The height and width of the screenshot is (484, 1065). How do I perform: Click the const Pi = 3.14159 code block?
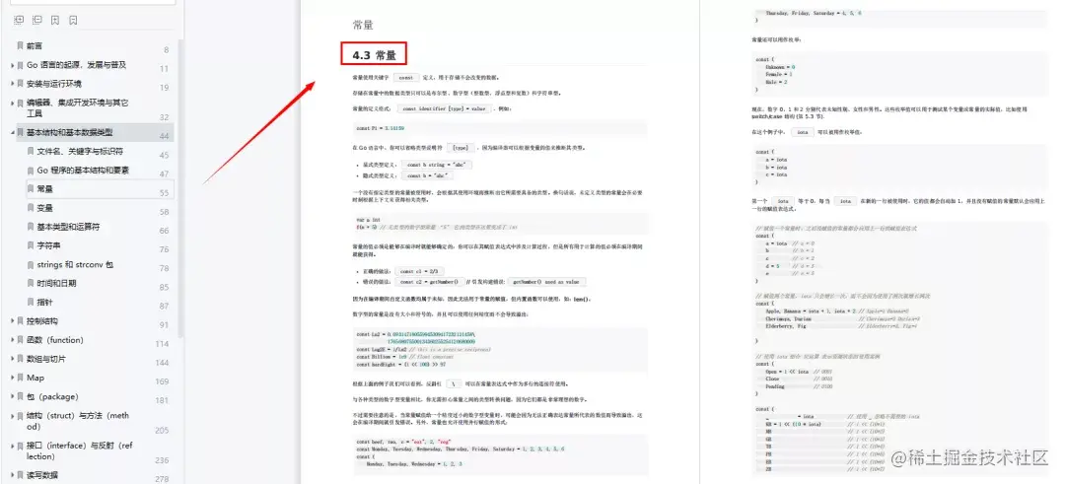(499, 127)
